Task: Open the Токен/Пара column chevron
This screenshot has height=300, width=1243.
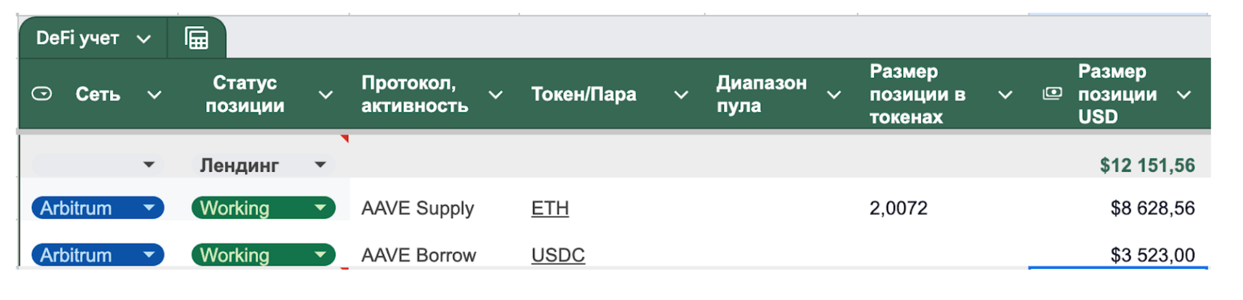Action: pyautogui.click(x=681, y=95)
